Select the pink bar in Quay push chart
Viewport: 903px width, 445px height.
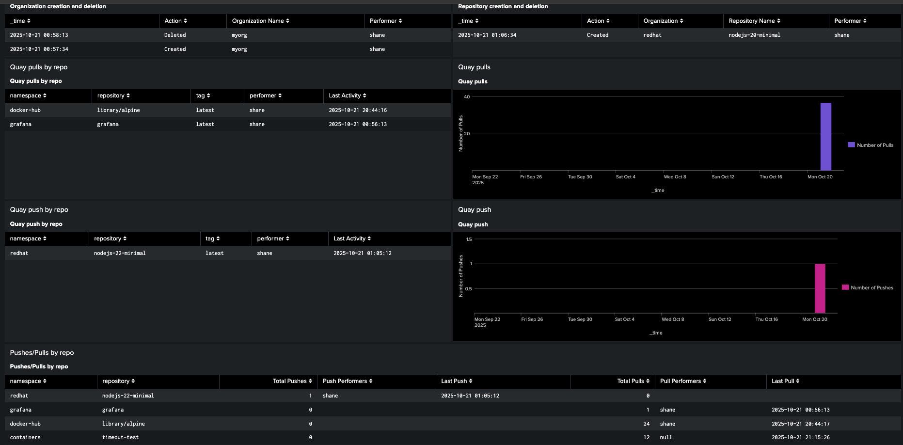820,288
